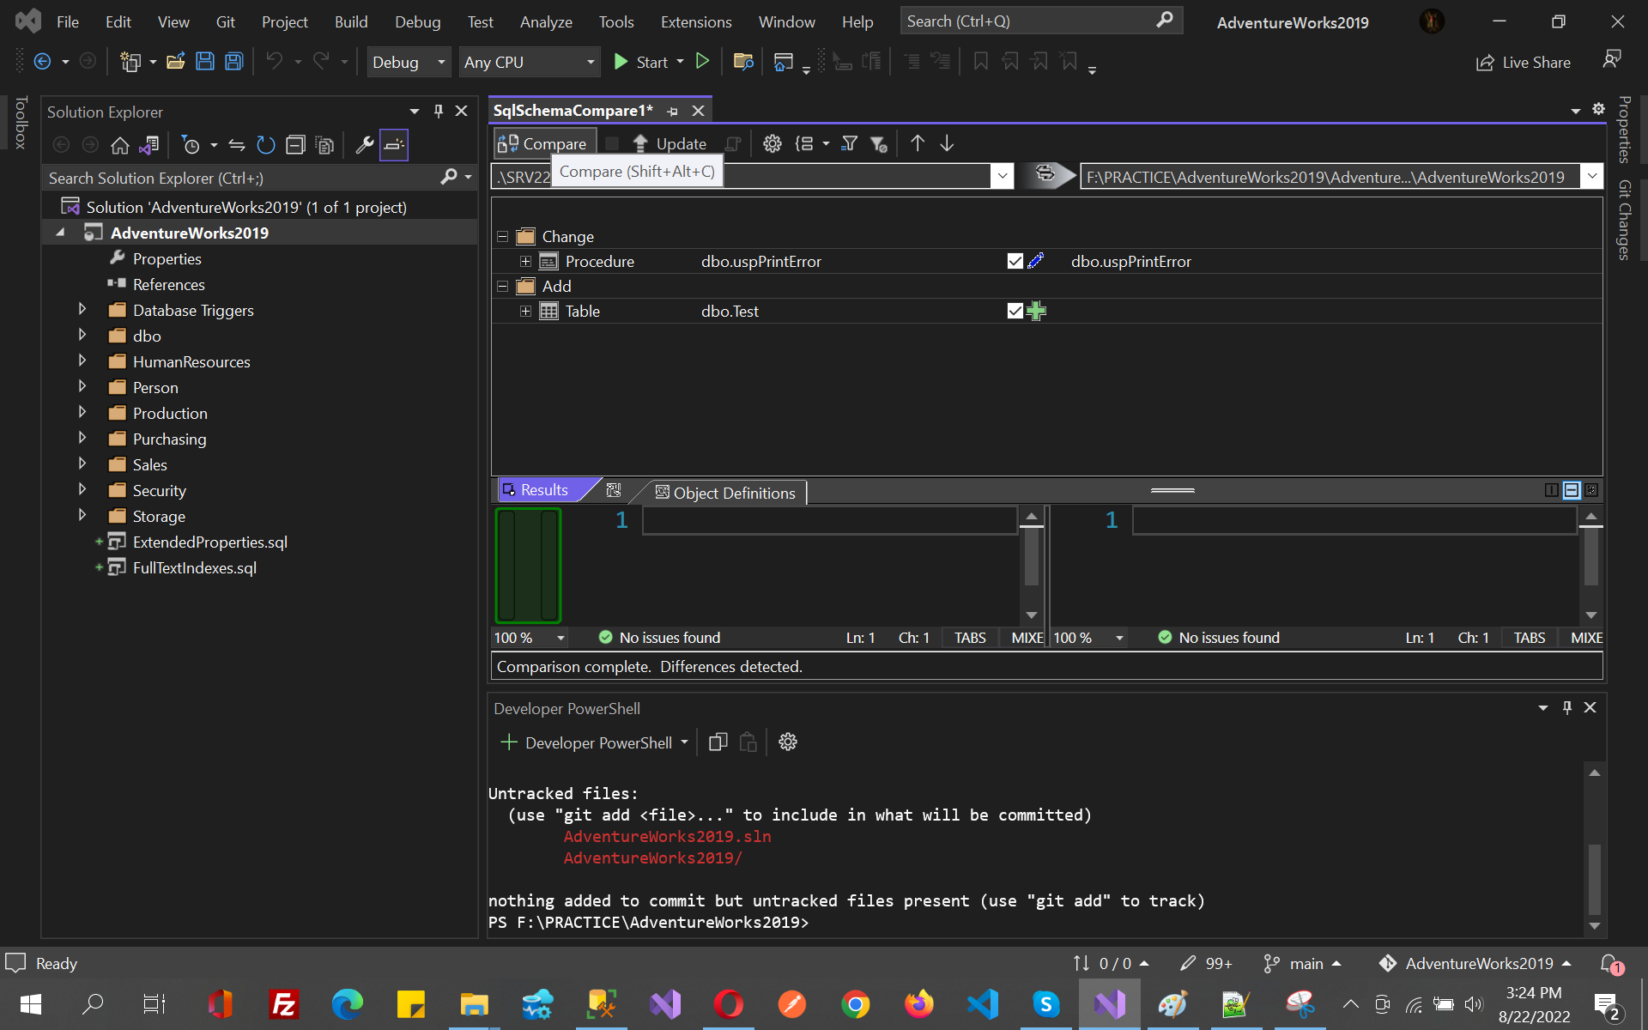This screenshot has height=1030, width=1648.
Task: Uncheck the dbo.uspPrintError procedure change
Action: coord(1015,261)
